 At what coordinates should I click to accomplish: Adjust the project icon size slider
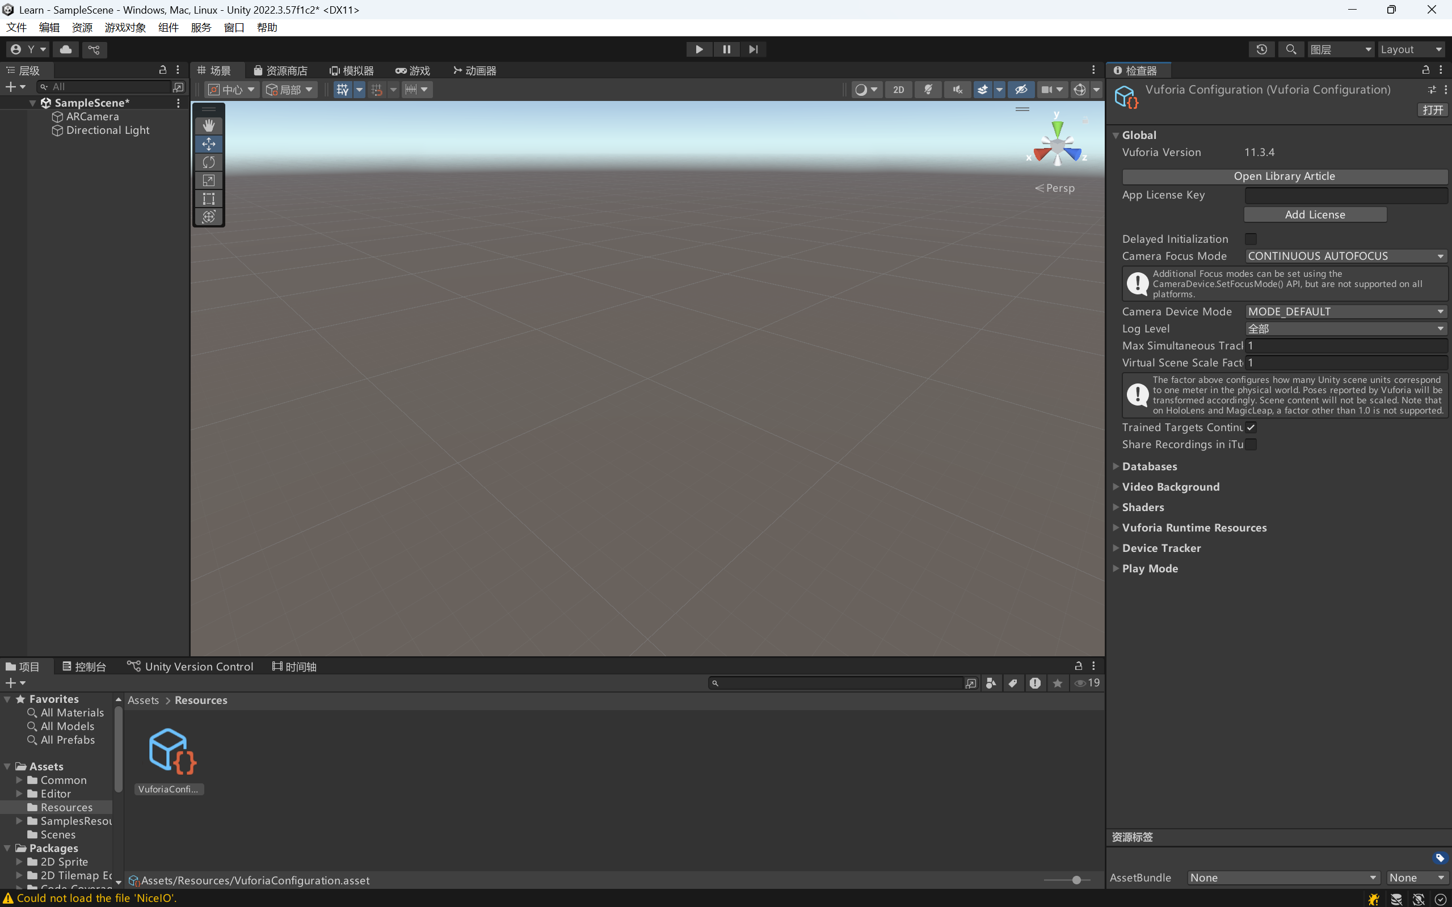1076,880
